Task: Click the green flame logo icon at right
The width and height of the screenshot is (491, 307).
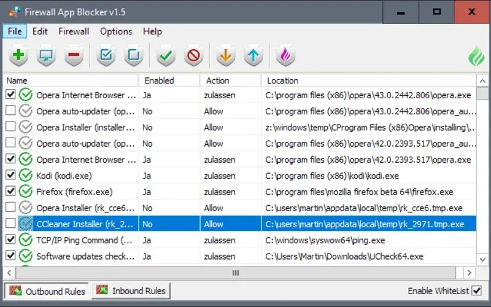Action: (476, 56)
